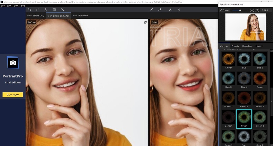The image size is (273, 146).
Task: Click the zoom-to-fit image icon
Action: point(252,10)
